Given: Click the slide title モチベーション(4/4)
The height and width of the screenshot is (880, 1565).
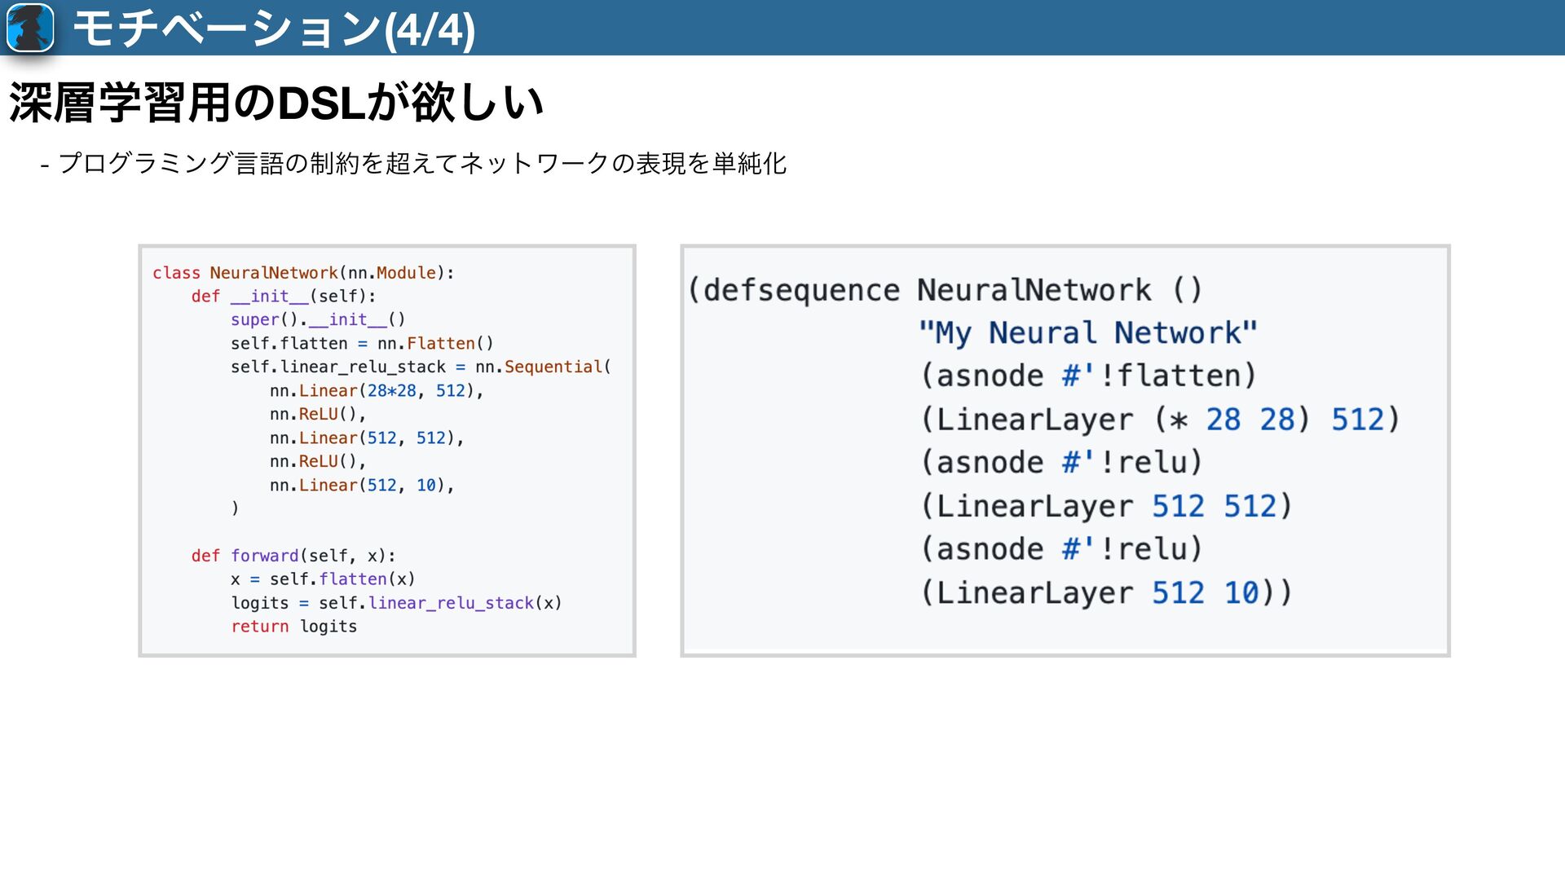Looking at the screenshot, I should tap(274, 29).
